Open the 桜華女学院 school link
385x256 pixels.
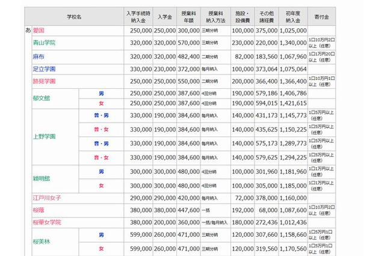[x=47, y=222]
